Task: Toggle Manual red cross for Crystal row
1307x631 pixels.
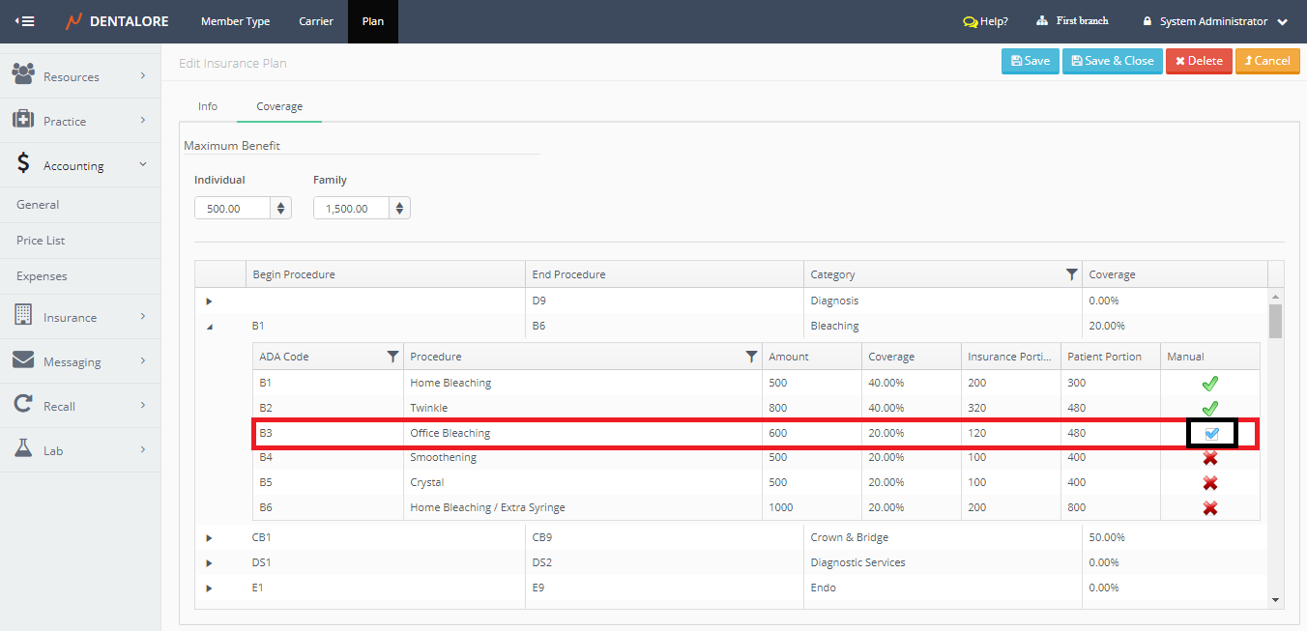Action: coord(1209,483)
